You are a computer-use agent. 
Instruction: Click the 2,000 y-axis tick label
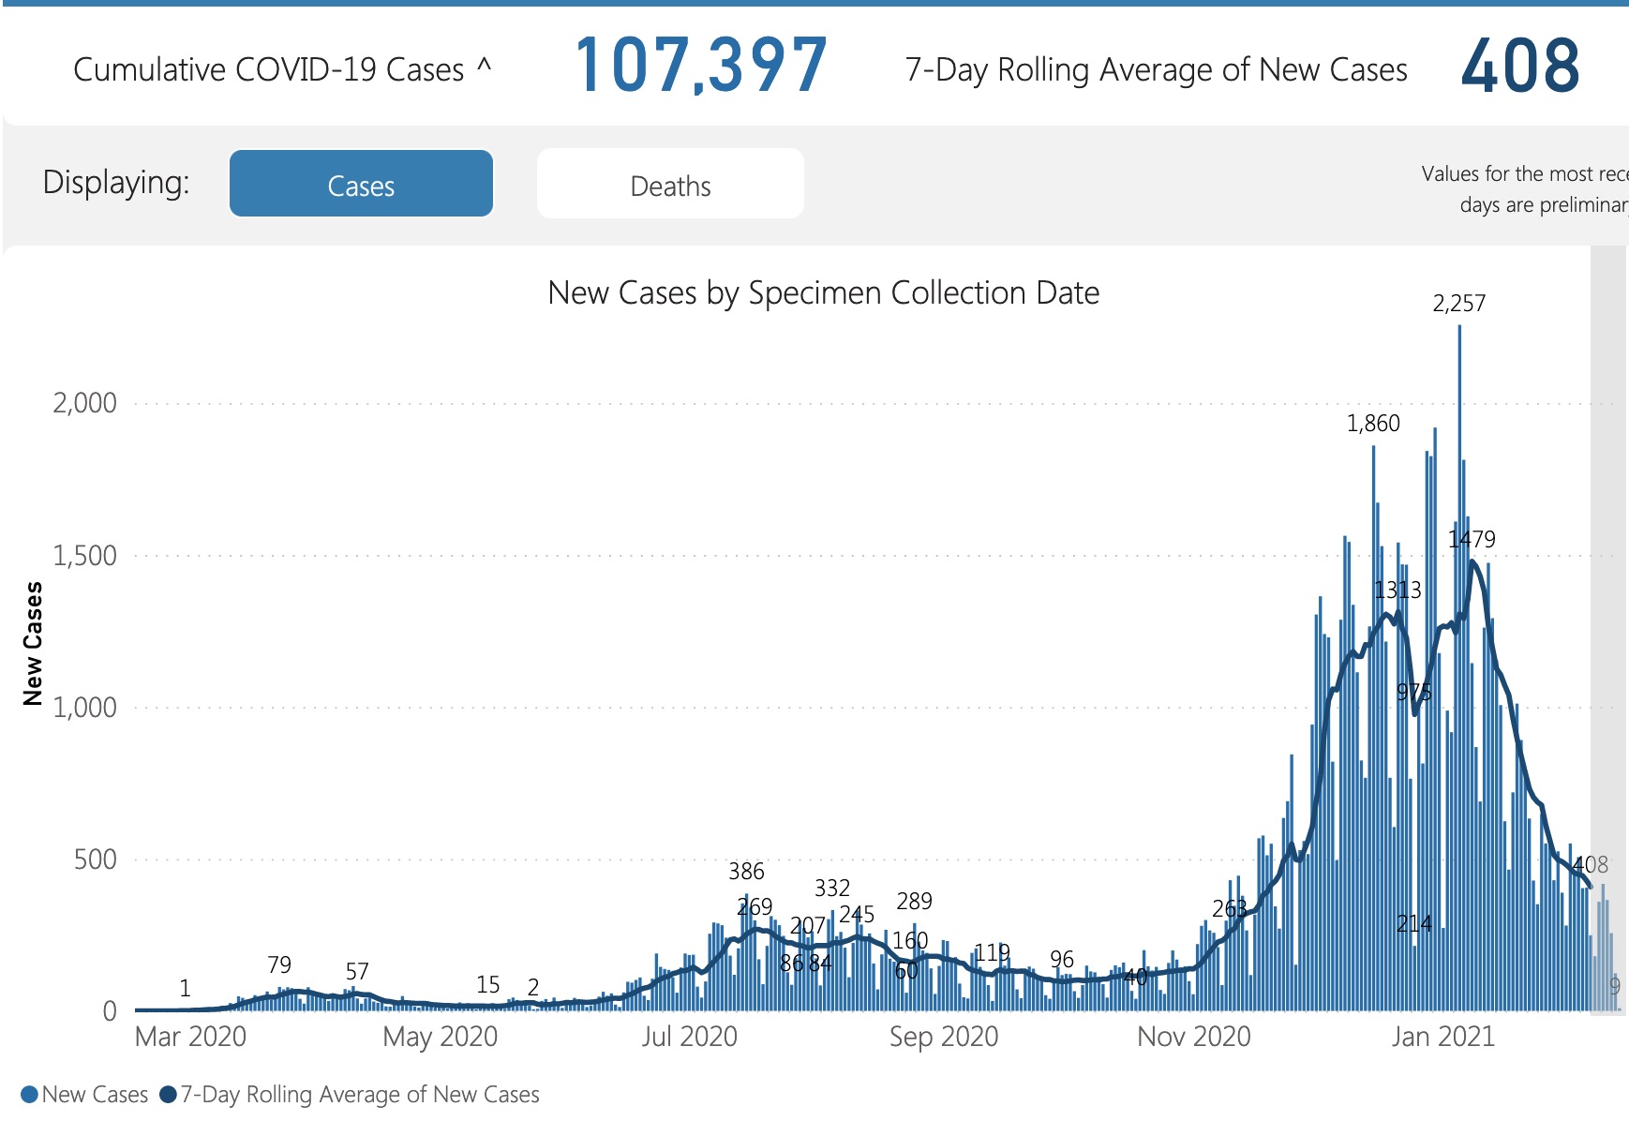[x=85, y=403]
